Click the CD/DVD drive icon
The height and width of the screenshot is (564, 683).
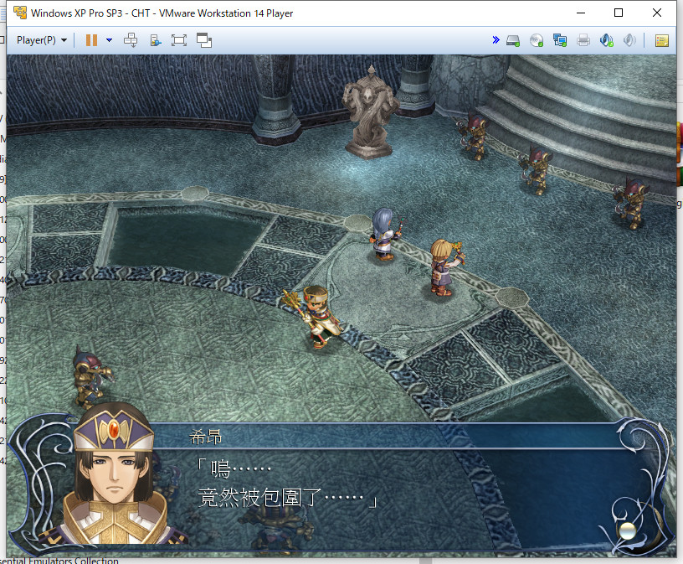tap(537, 40)
